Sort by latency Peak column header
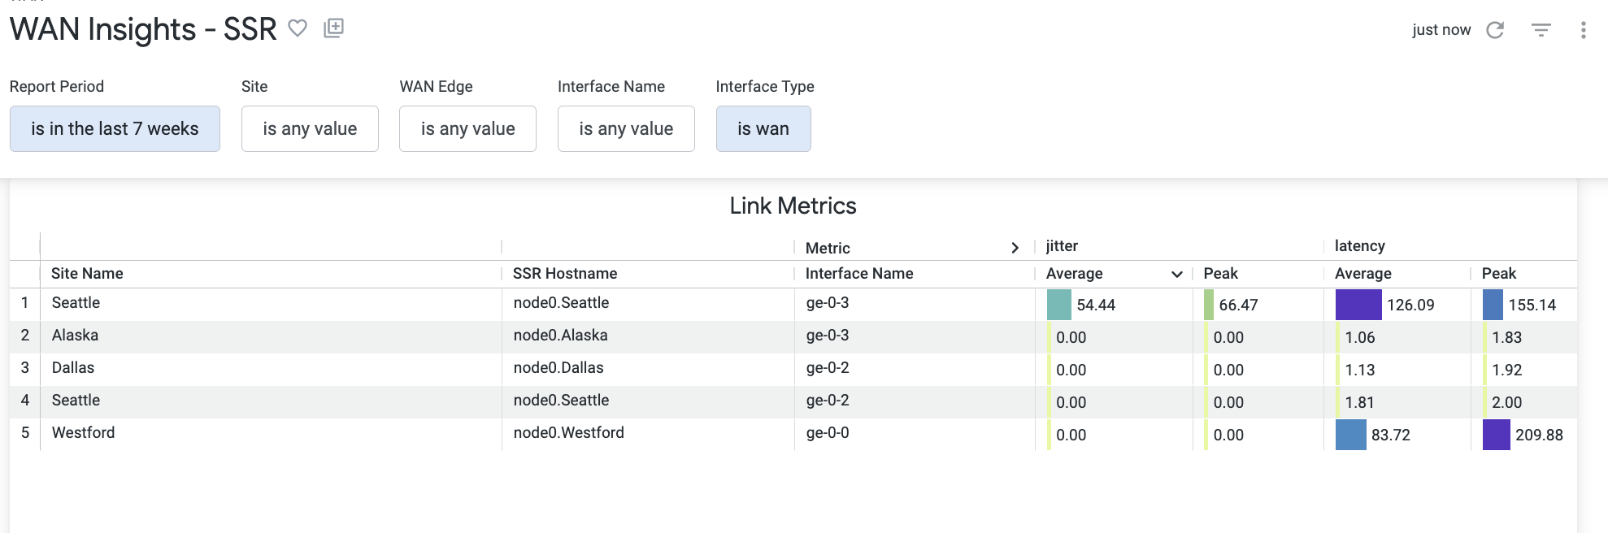The image size is (1608, 533). coord(1498,274)
